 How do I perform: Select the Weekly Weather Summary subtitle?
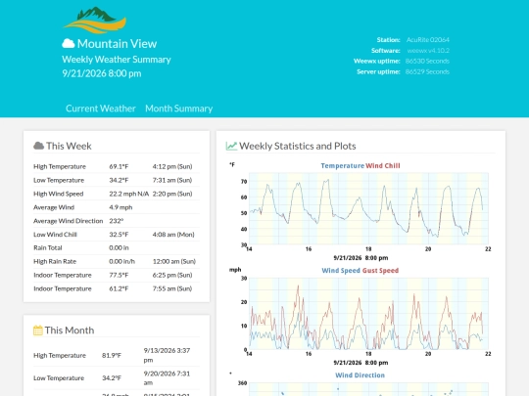(x=117, y=60)
